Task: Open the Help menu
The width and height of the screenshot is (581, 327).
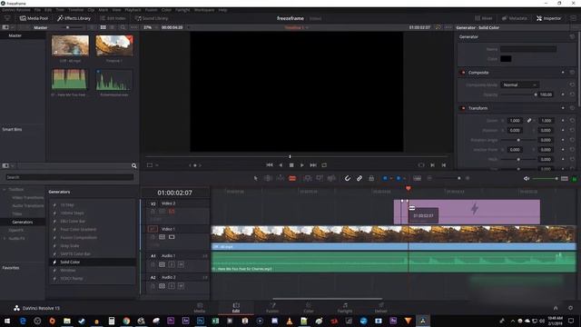Action: tap(222, 10)
